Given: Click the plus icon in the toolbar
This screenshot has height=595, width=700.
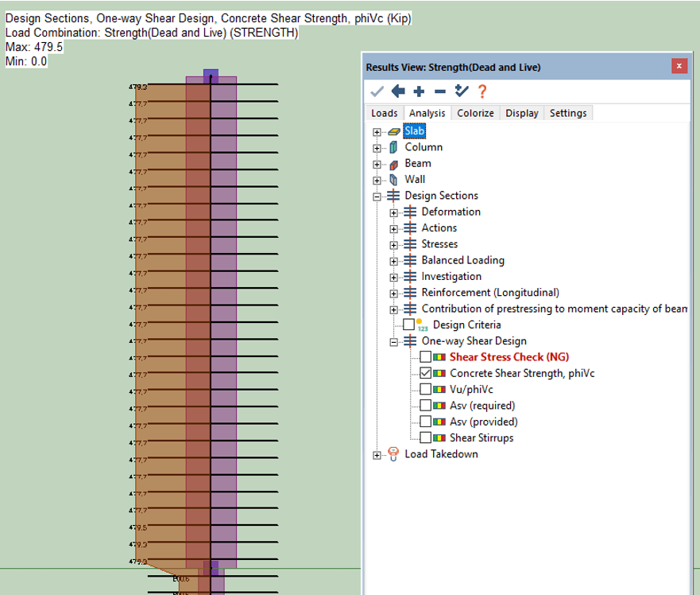Looking at the screenshot, I should point(420,91).
